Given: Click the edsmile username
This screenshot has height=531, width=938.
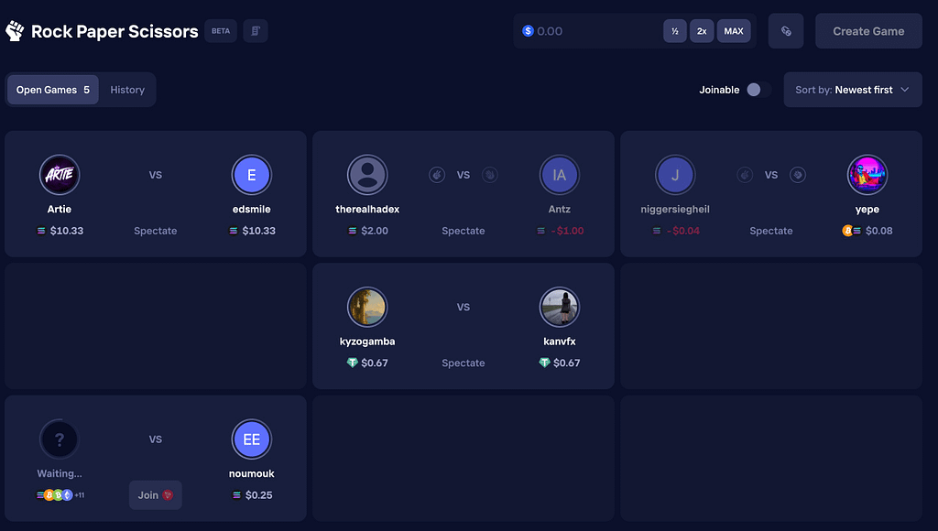Looking at the screenshot, I should click(x=251, y=210).
